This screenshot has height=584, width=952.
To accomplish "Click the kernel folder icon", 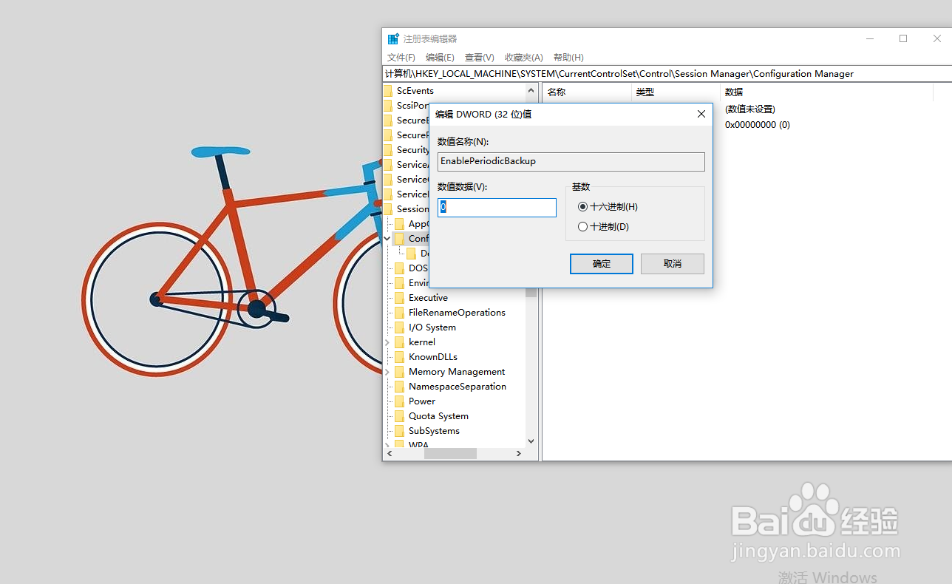I will pos(400,342).
